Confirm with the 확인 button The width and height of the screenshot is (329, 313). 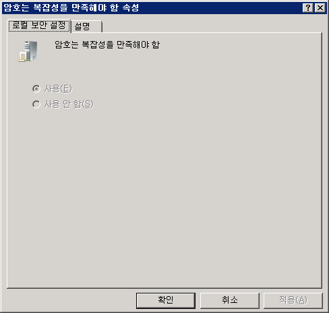[166, 300]
